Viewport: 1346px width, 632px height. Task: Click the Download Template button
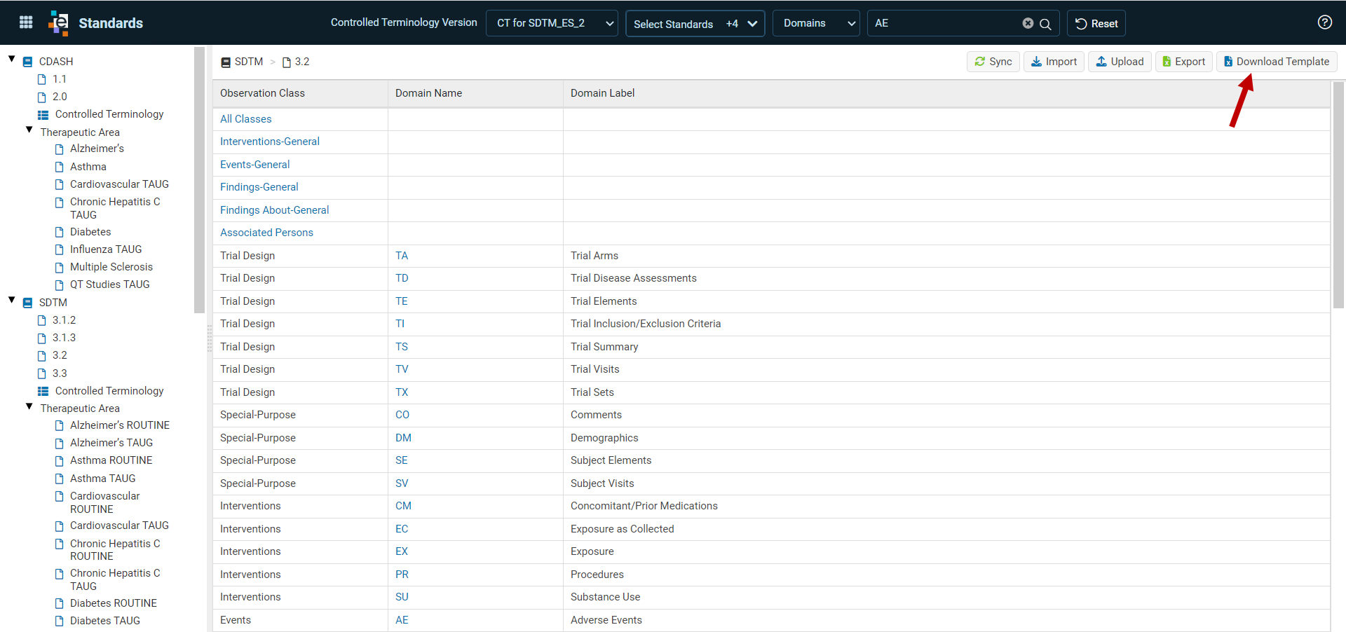point(1277,62)
